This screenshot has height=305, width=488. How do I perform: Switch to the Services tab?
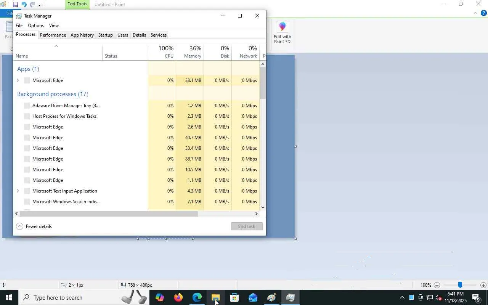tap(159, 35)
